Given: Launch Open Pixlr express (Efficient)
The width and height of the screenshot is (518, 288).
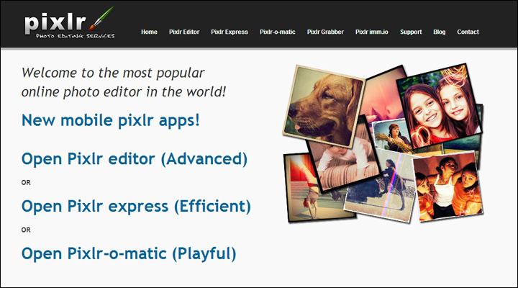Looking at the screenshot, I should click(x=136, y=207).
